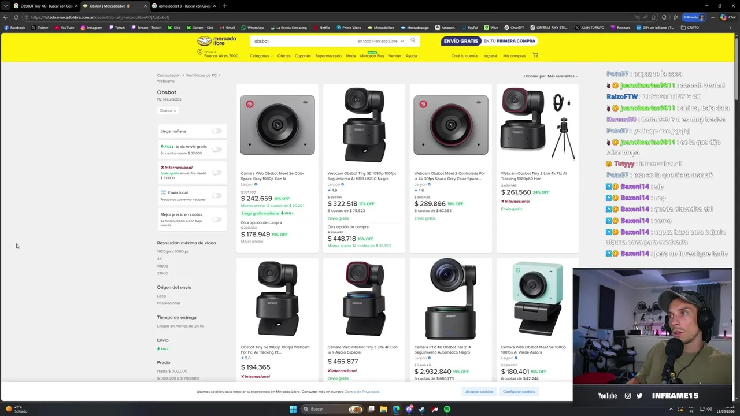Click Aceptar cookies button
This screenshot has height=416, width=740.
tap(479, 392)
